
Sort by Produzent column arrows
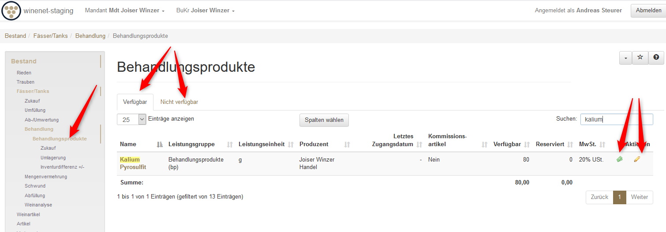coord(347,144)
